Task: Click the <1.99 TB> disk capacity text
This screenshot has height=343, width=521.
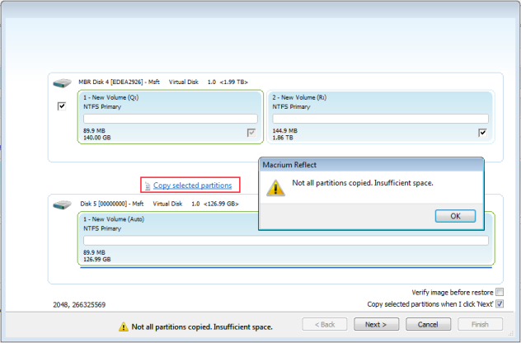Action: click(x=233, y=82)
